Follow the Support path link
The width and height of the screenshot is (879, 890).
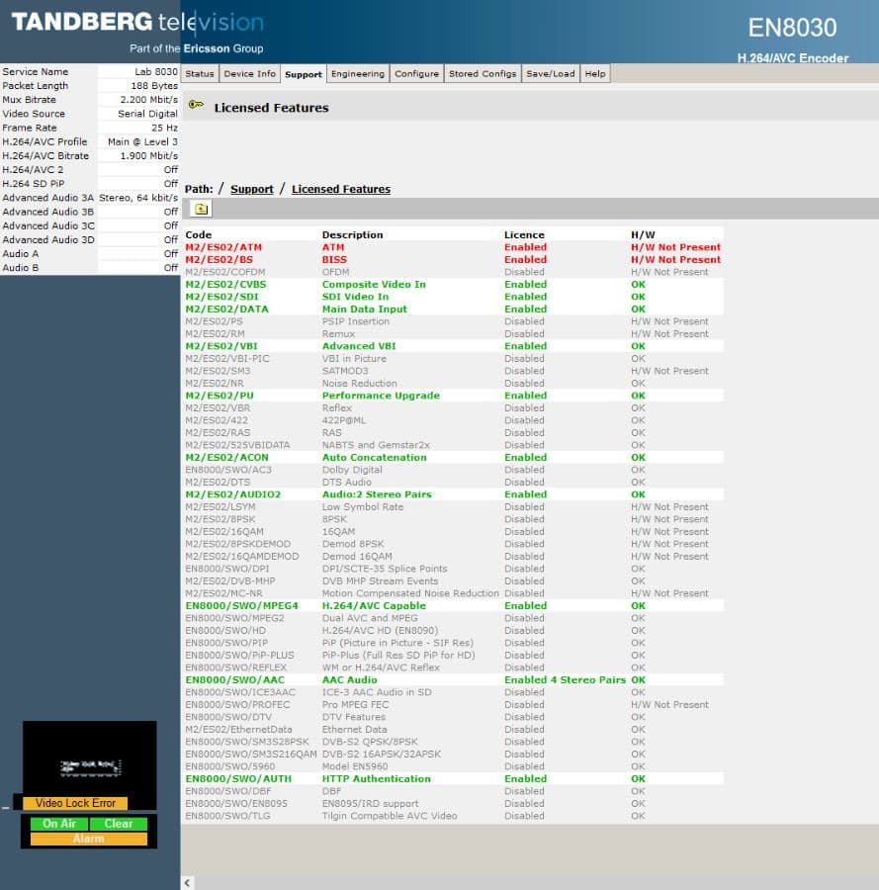tap(252, 189)
